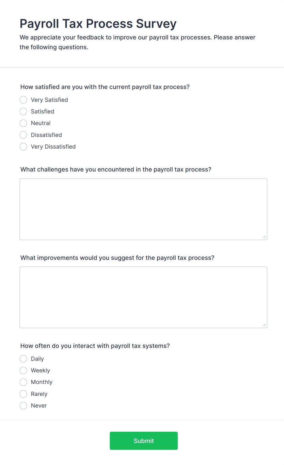Click the payroll challenges text area

coord(143,209)
